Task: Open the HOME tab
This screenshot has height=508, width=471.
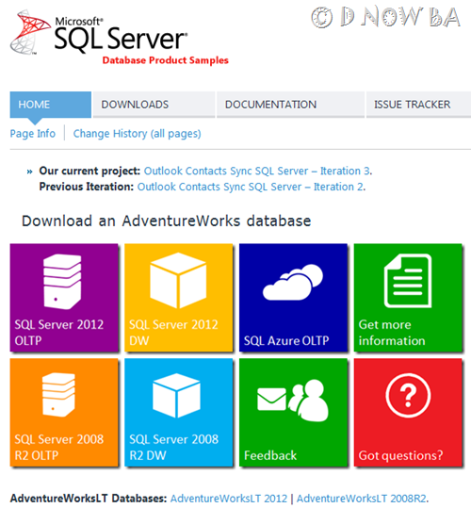Action: click(x=51, y=105)
